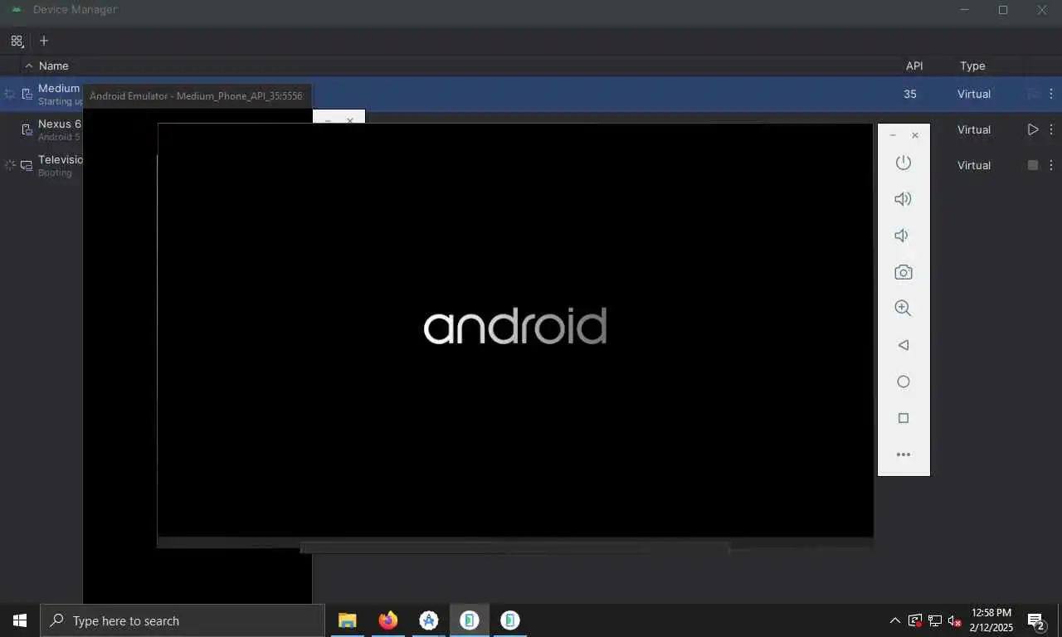Click the Android Emulator Medium_Phone_API_35 title
The height and width of the screenshot is (637, 1062).
coord(196,96)
